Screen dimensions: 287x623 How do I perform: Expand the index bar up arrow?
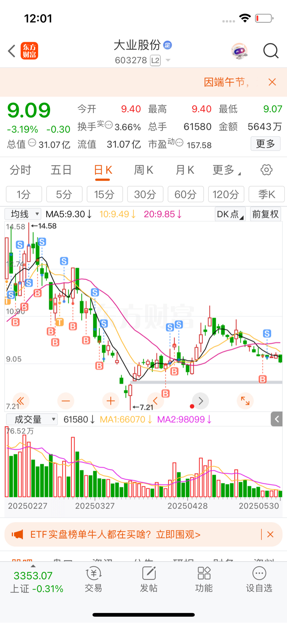[33, 566]
